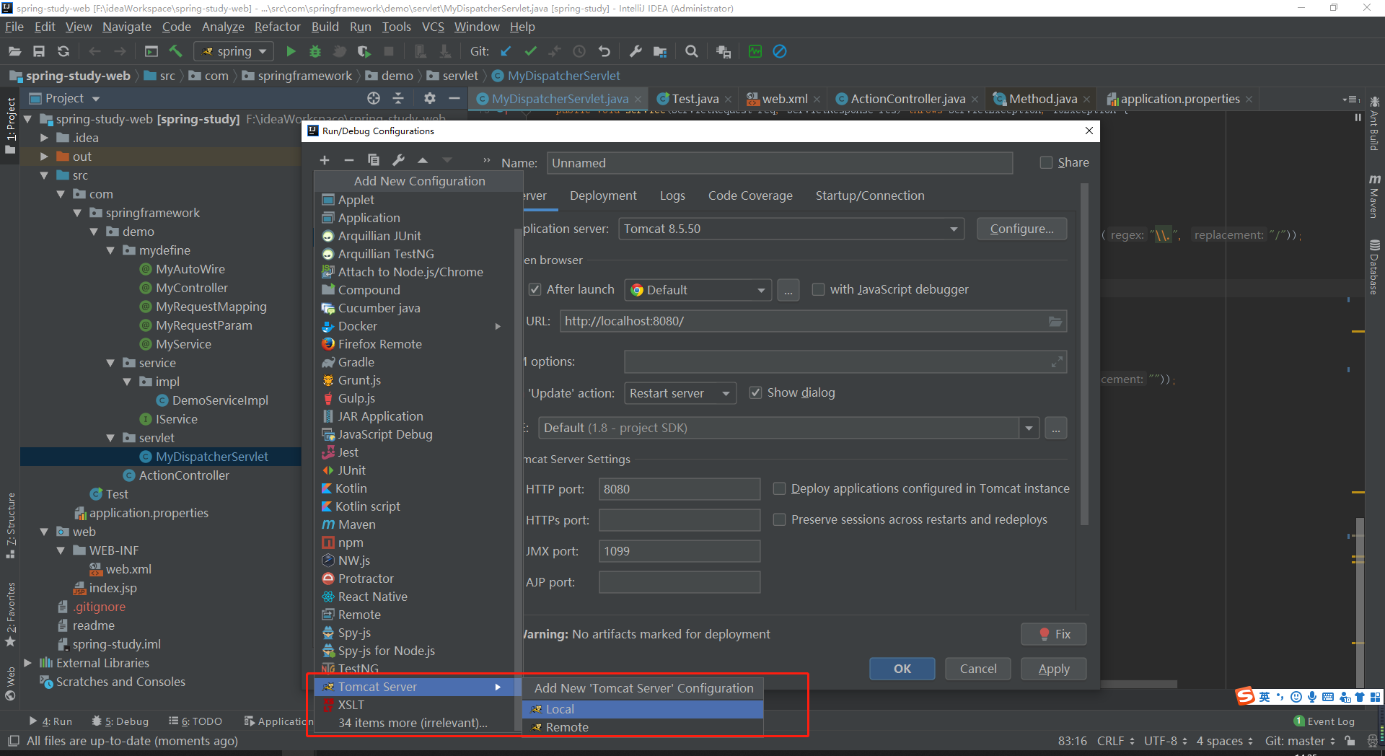Select Remote under Tomcat Server submenu
The height and width of the screenshot is (756, 1385).
tap(643, 727)
